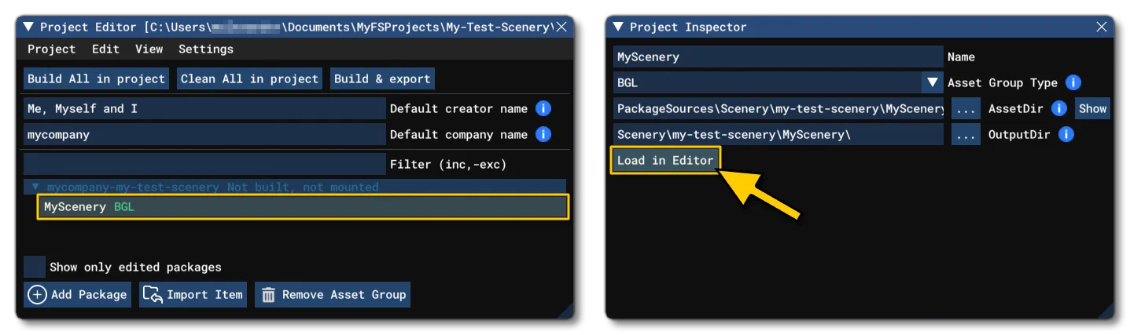The height and width of the screenshot is (335, 1130).
Task: Click the Filter (inc,-exc) field
Action: tap(204, 164)
